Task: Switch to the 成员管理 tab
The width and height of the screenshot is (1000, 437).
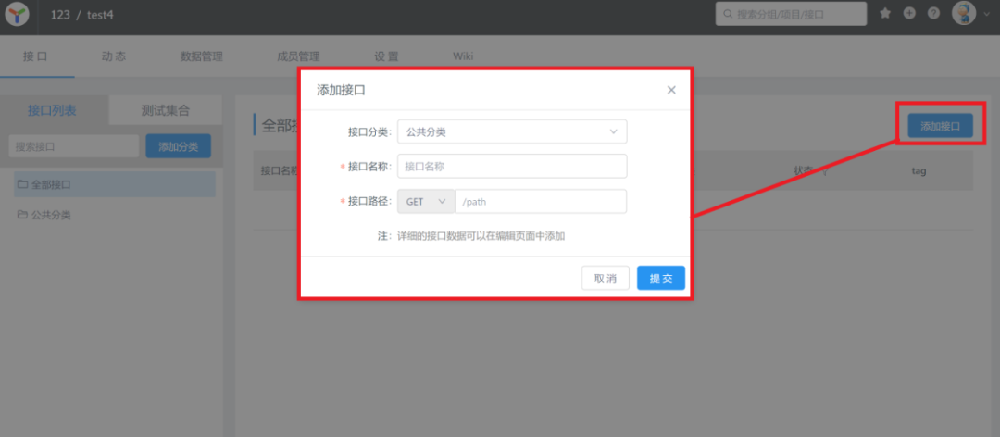Action: click(x=298, y=56)
